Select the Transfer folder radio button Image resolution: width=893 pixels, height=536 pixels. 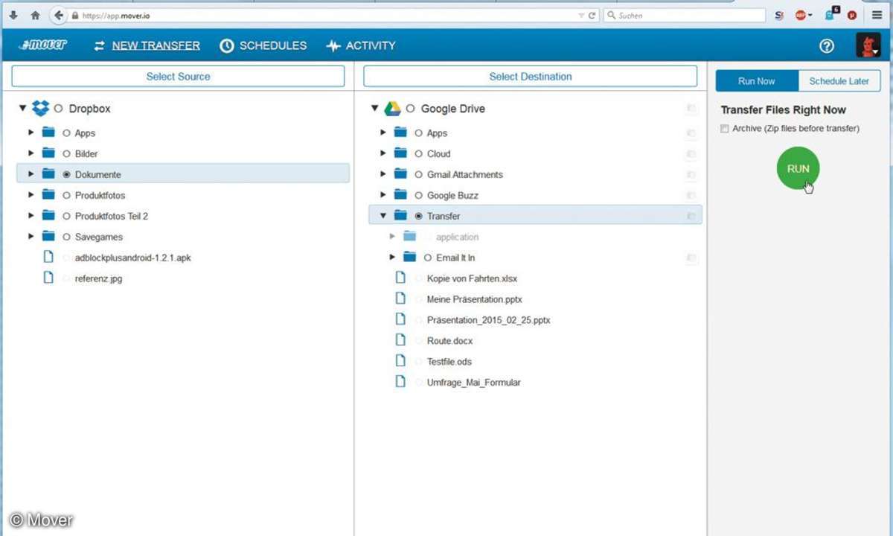[418, 217]
